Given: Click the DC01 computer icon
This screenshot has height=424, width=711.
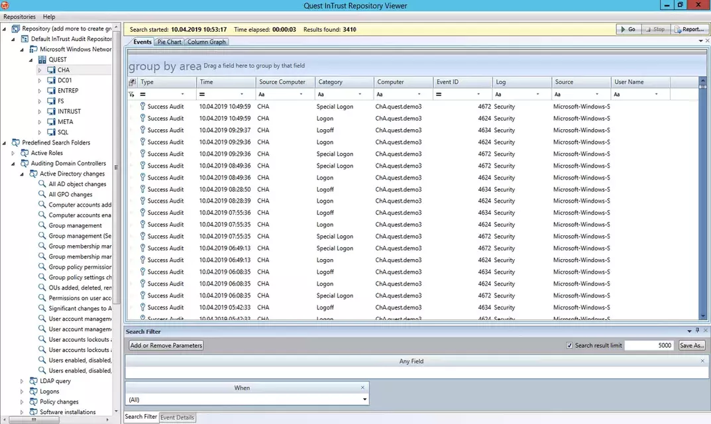Looking at the screenshot, I should click(51, 80).
